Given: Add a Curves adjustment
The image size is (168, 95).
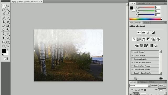Looking at the screenshot, I should pos(149,32).
